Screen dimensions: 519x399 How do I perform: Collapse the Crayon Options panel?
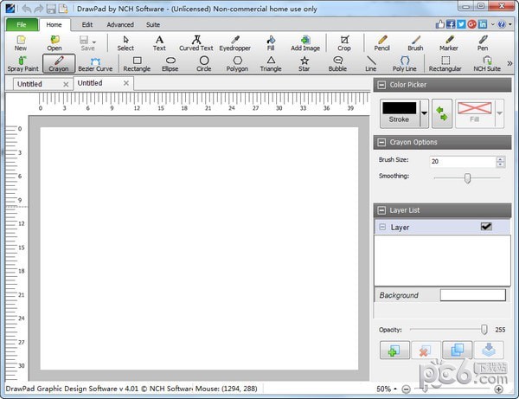pos(381,142)
